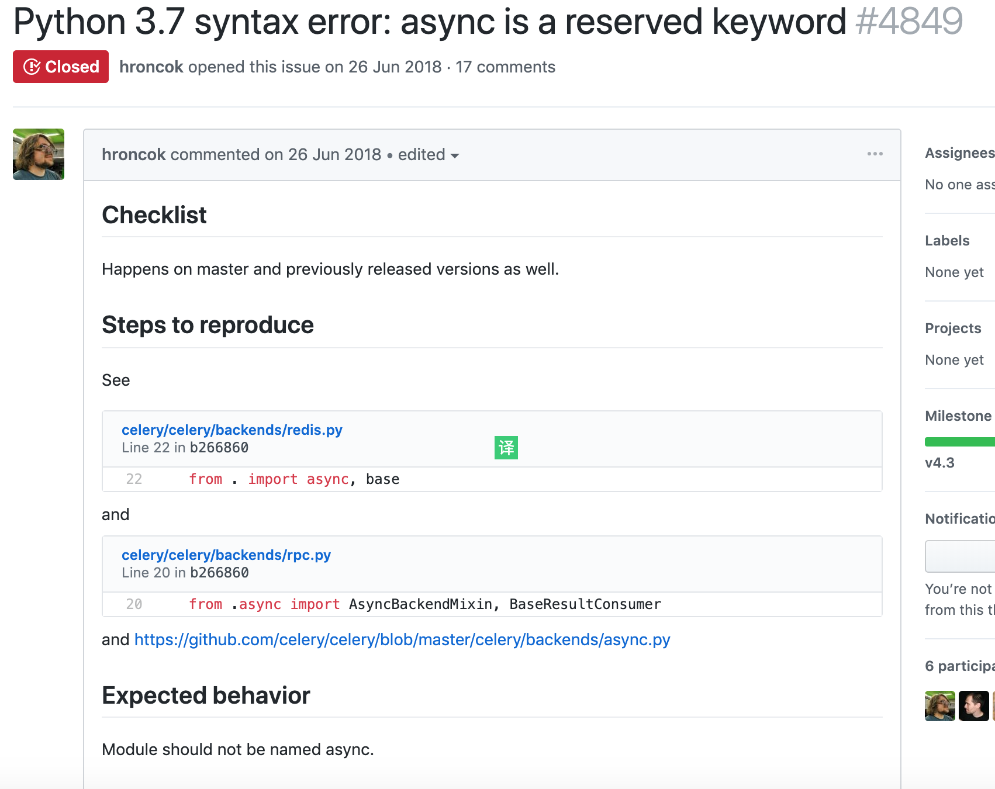Click issue number #4849 in title

coord(909,21)
